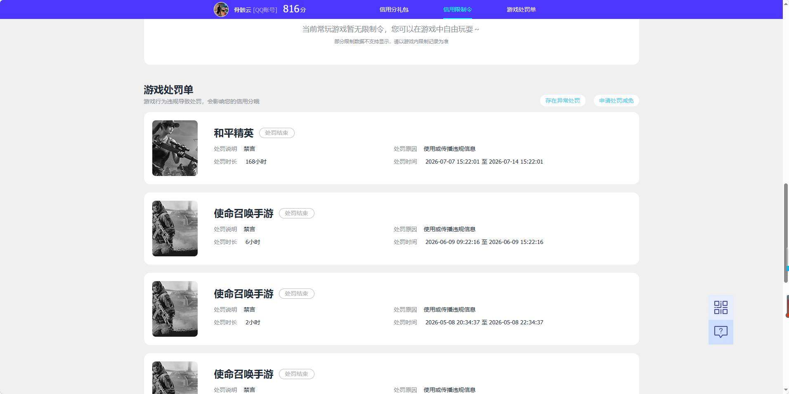Click the 和平精英 title
Viewport: 789px width, 394px height.
coord(234,133)
